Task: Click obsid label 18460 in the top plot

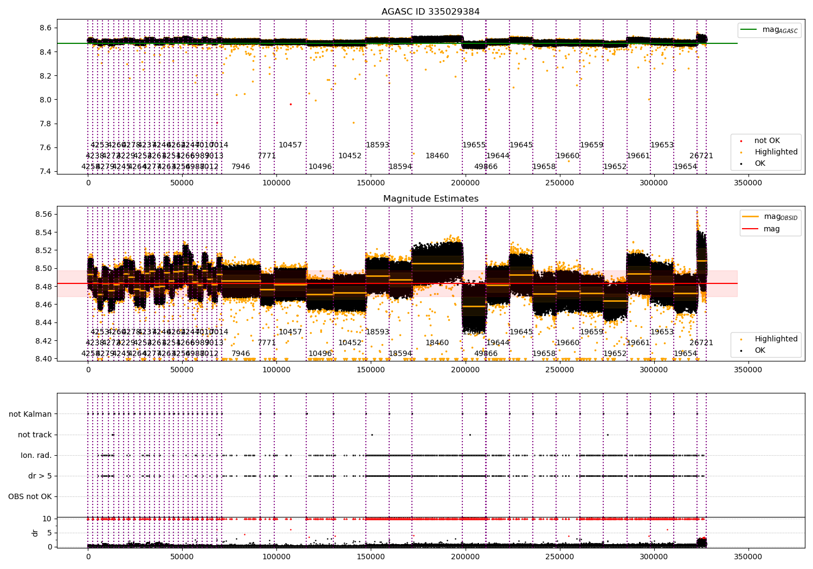Action: click(x=437, y=156)
